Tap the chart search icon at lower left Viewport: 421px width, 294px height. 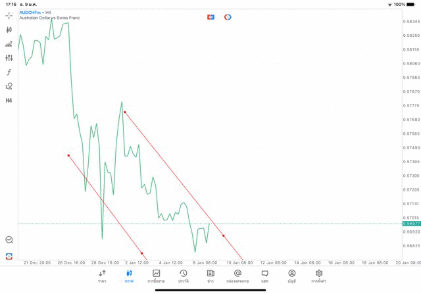click(x=9, y=240)
